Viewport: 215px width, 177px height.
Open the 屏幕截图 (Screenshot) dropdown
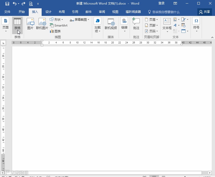(79, 20)
